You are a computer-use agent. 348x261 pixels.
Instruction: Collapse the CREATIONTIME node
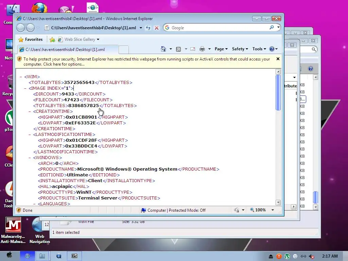(30, 111)
